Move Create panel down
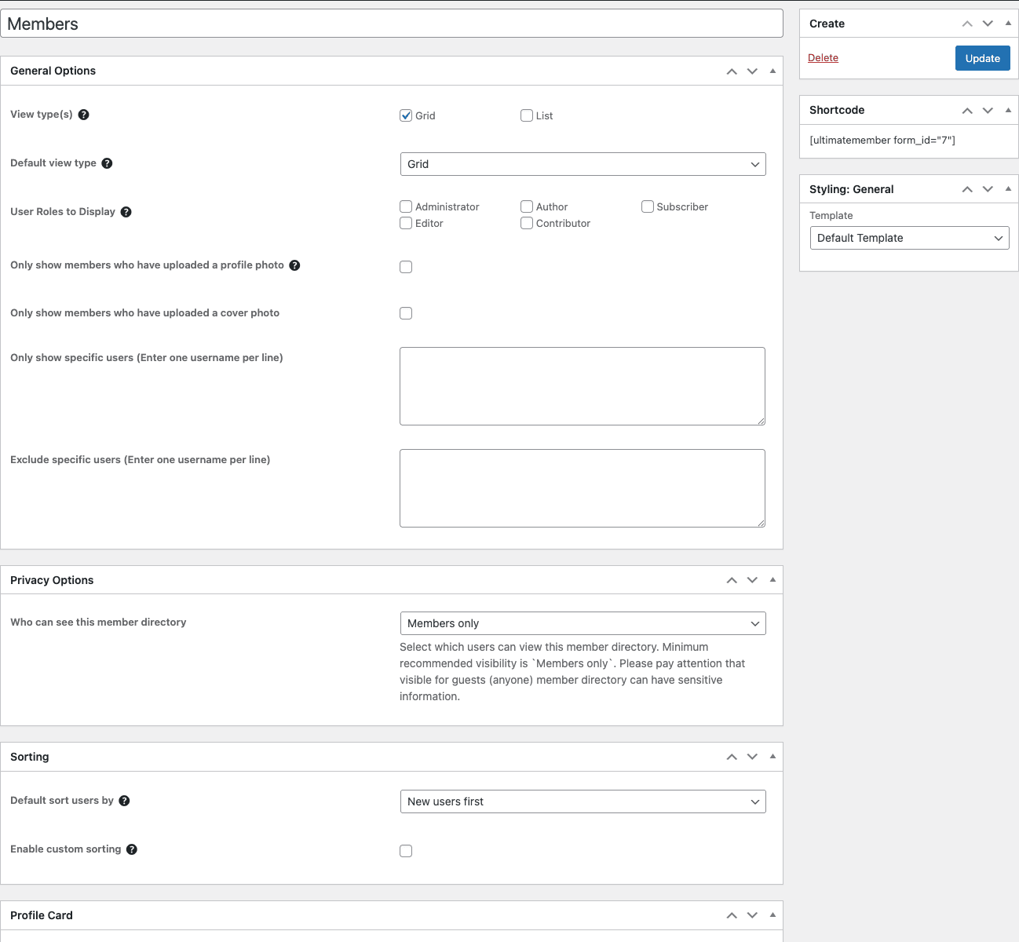Image resolution: width=1019 pixels, height=942 pixels. point(988,24)
